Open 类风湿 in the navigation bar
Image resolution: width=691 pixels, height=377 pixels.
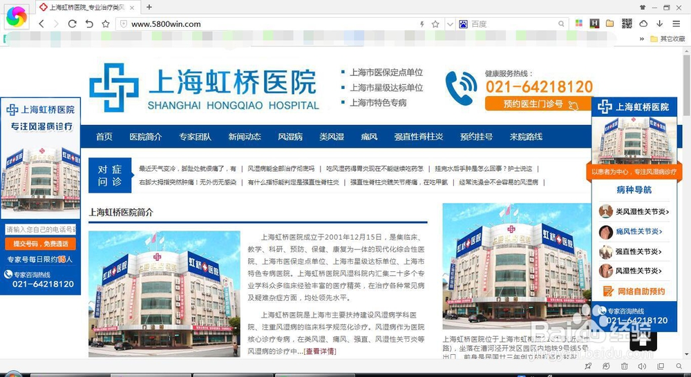tap(332, 137)
